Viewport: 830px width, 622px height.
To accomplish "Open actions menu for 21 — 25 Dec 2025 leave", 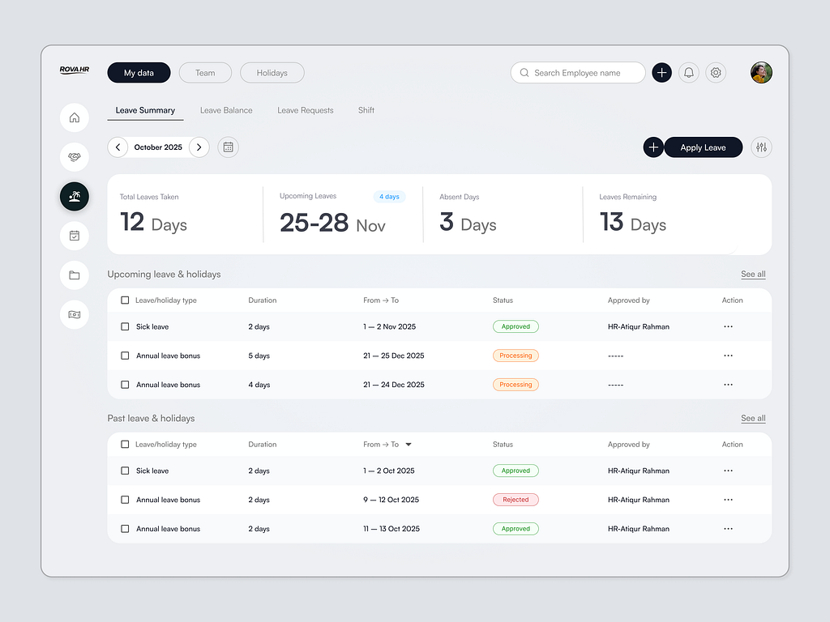I will pyautogui.click(x=729, y=356).
